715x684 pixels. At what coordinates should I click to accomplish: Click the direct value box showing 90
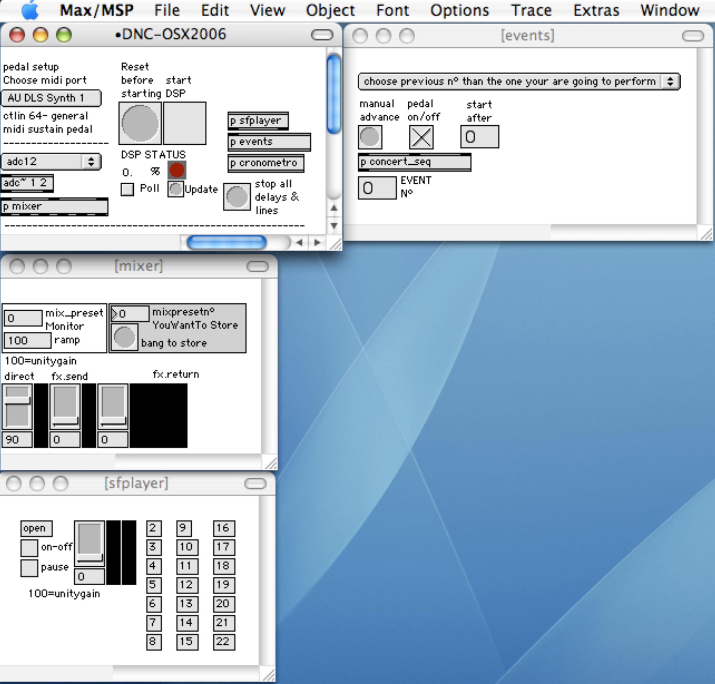pos(17,440)
